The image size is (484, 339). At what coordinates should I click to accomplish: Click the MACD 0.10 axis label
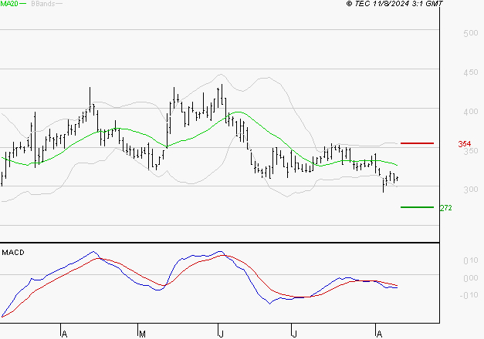tap(471, 260)
